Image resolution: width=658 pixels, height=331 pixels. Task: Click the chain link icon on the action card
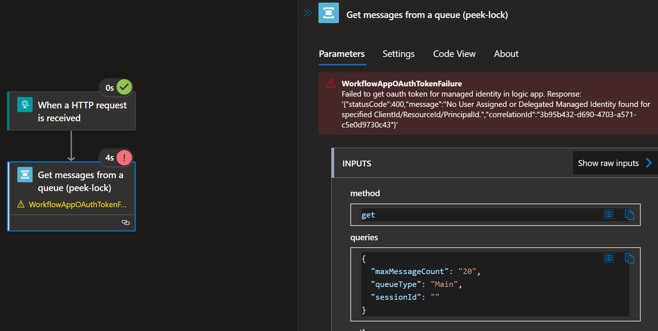[125, 222]
